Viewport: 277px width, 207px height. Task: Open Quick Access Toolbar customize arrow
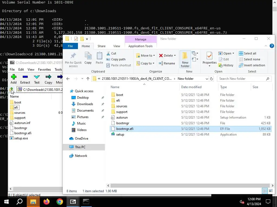click(x=87, y=39)
